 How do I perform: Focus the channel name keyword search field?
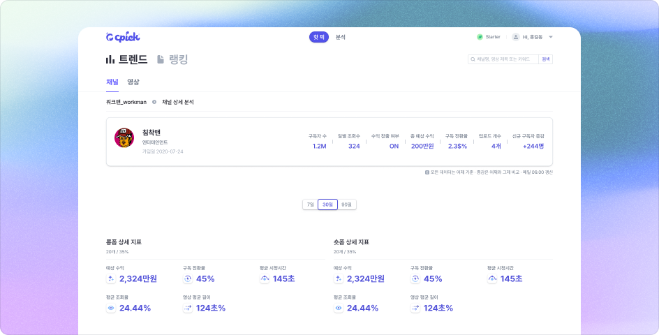click(503, 59)
